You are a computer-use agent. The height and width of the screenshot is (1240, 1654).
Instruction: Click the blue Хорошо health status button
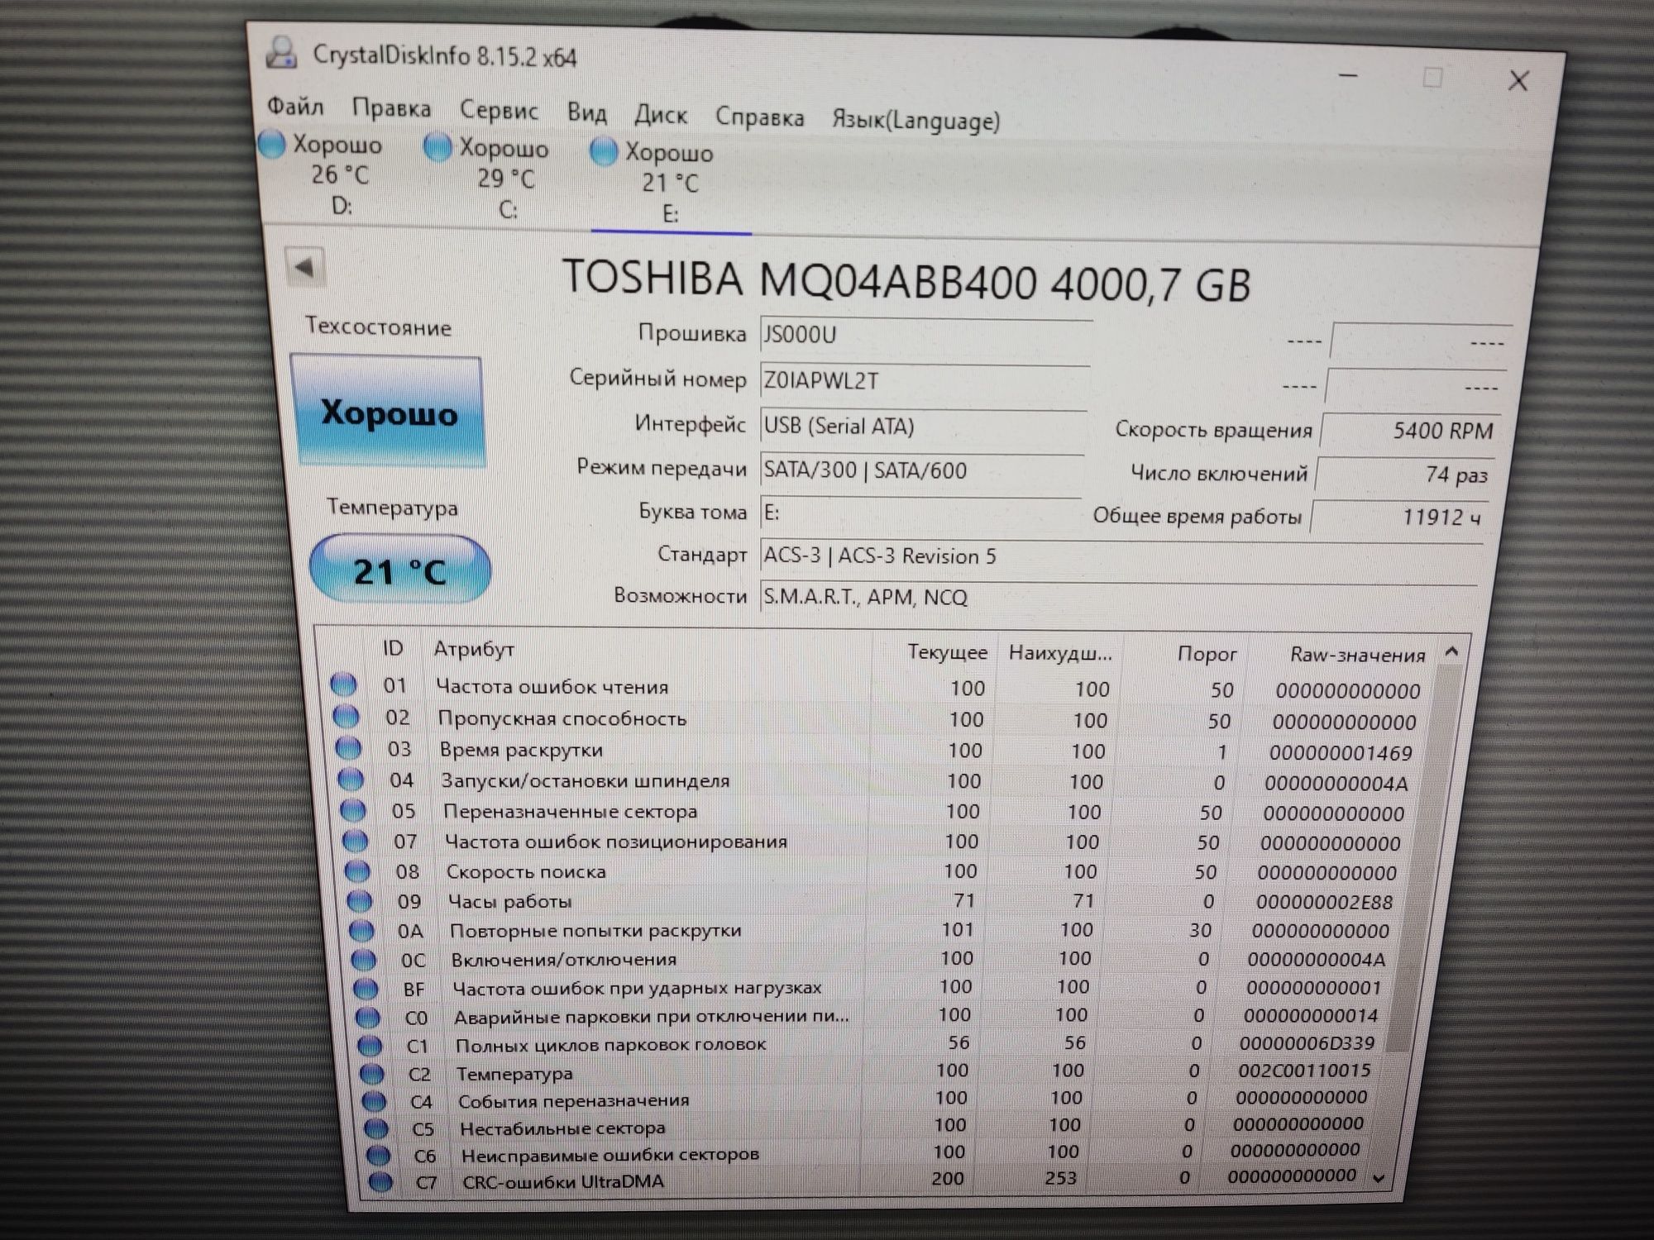point(389,411)
